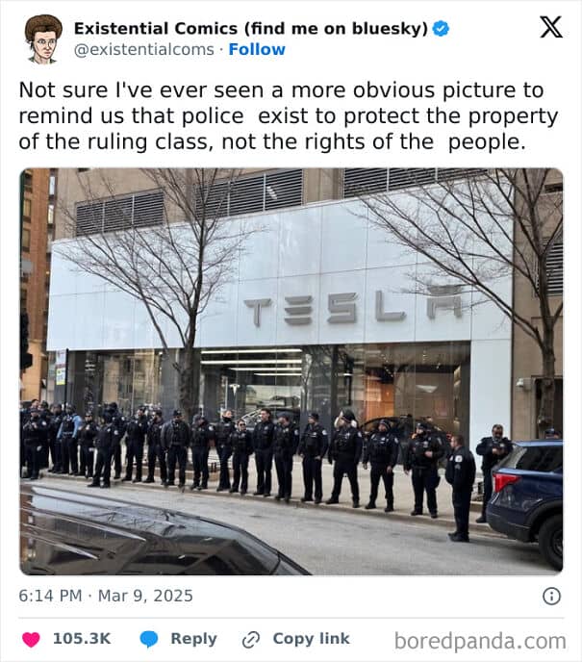Click the chain link copy icon
This screenshot has width=582, height=662.
[x=251, y=639]
